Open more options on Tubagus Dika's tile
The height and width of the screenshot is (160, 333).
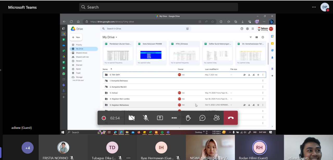point(128,158)
